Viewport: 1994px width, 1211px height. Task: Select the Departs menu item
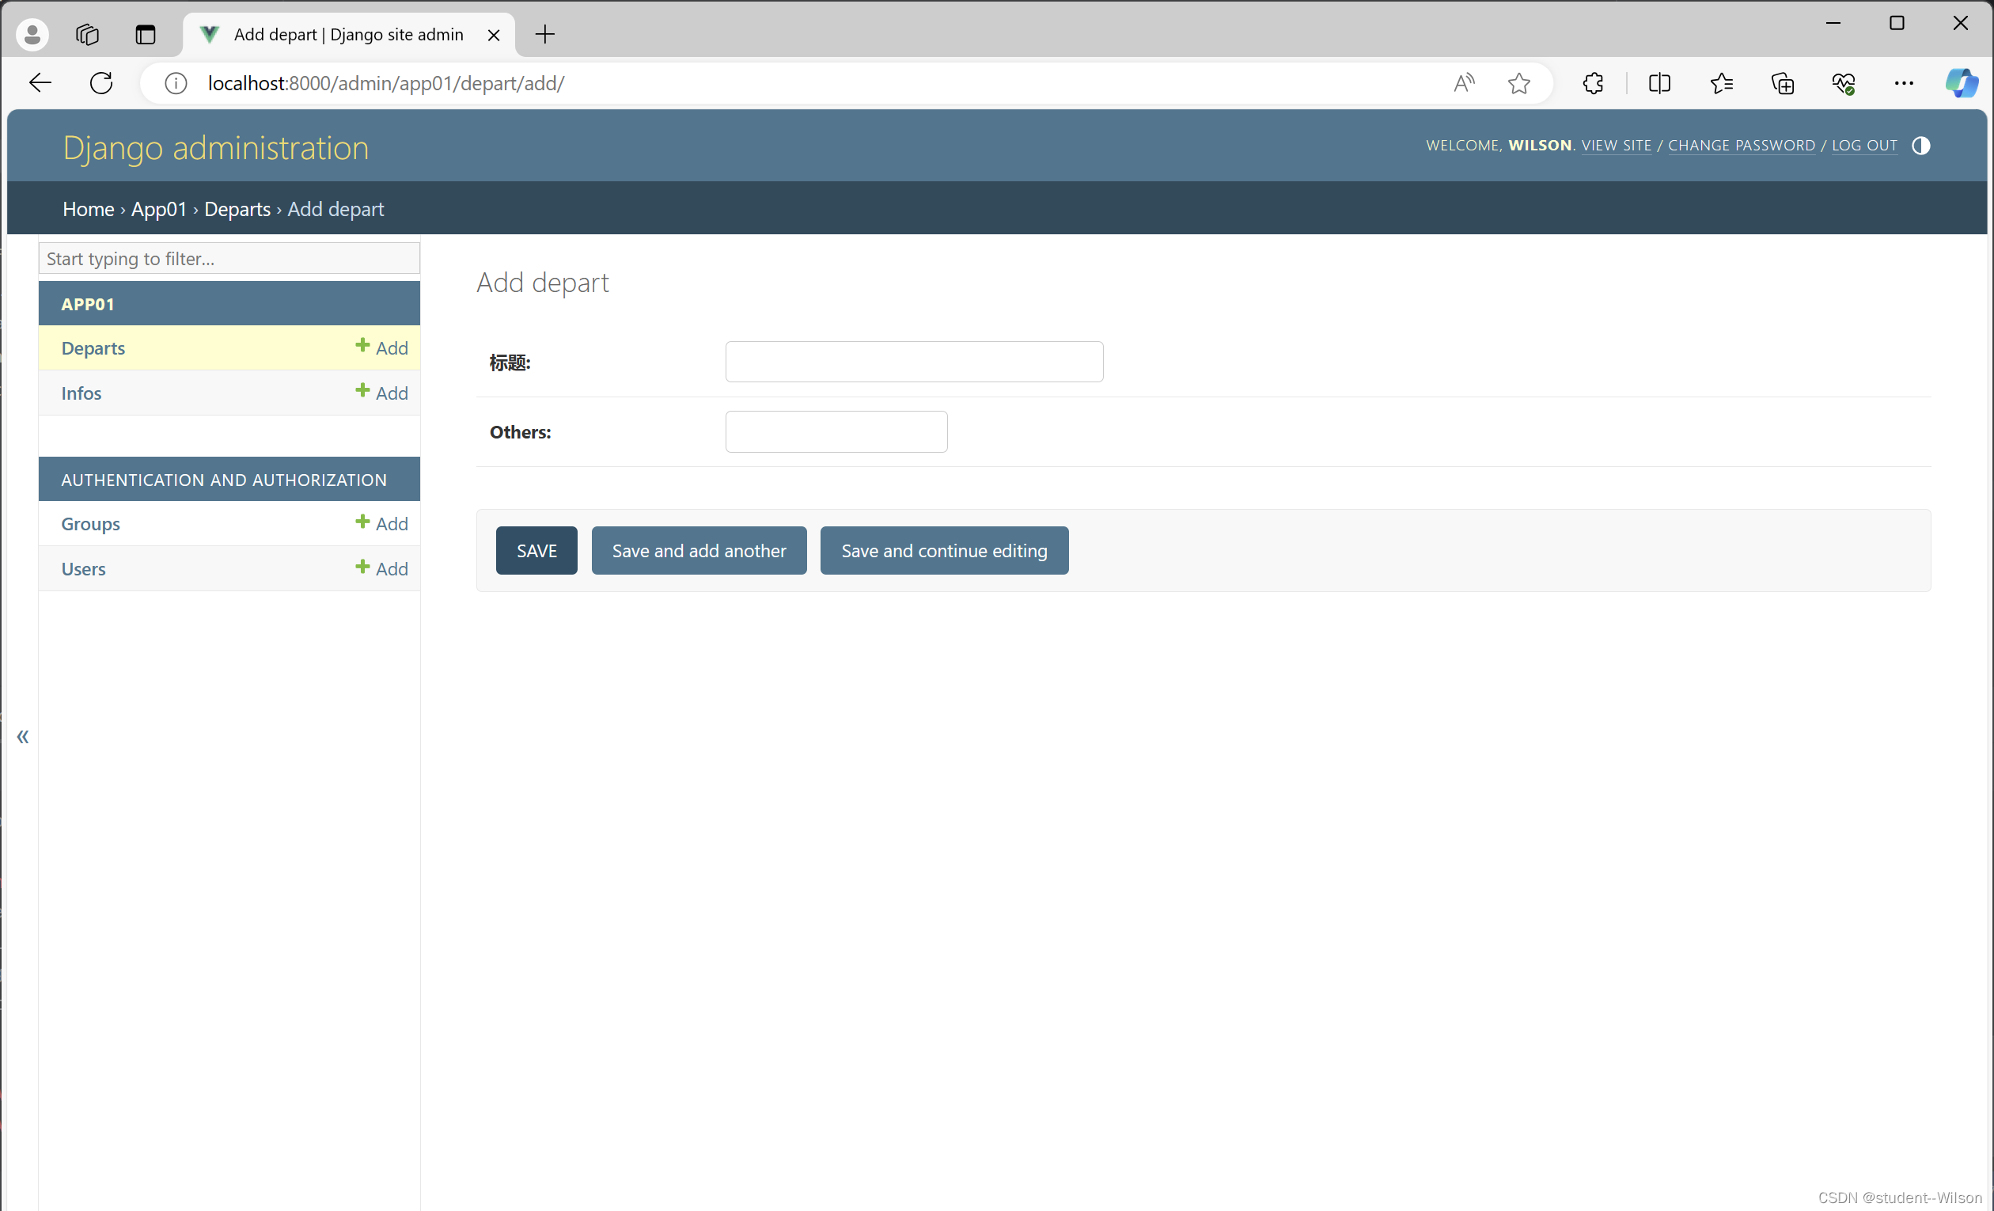(x=93, y=346)
